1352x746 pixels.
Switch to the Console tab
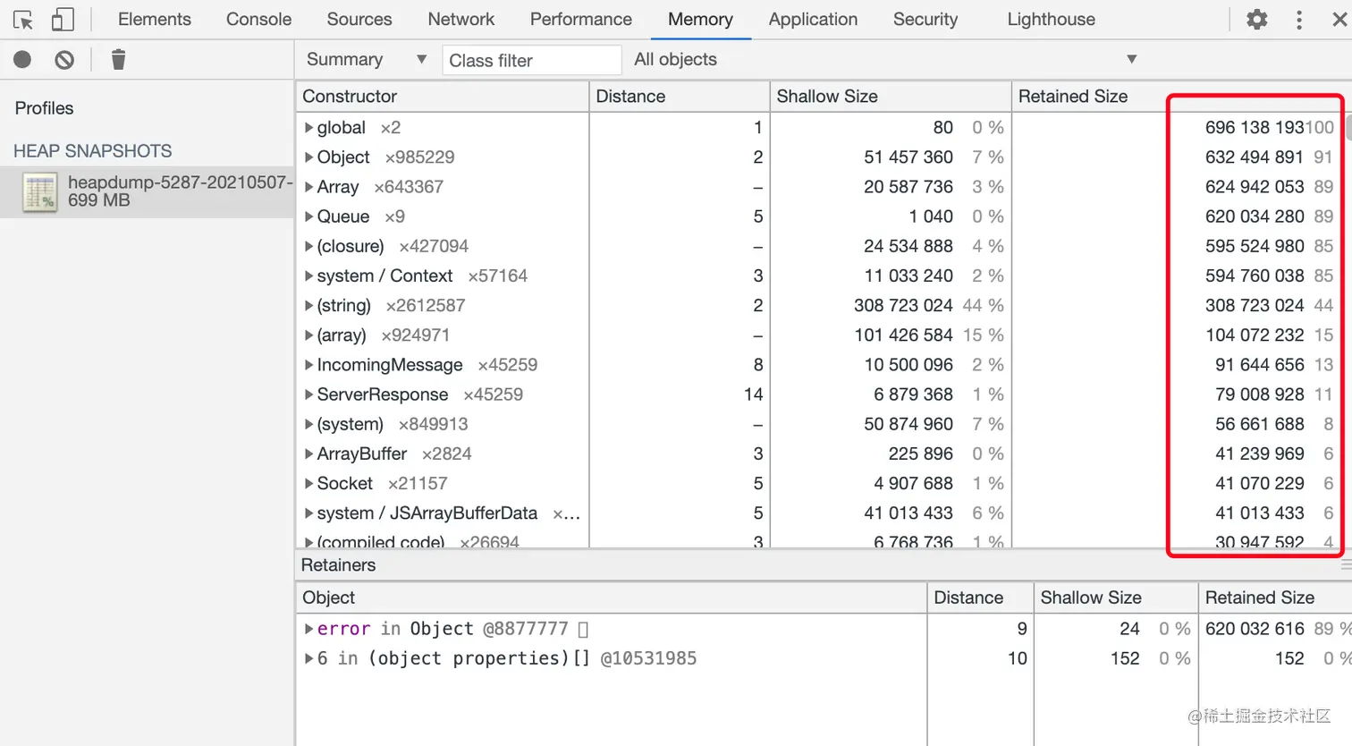258,19
